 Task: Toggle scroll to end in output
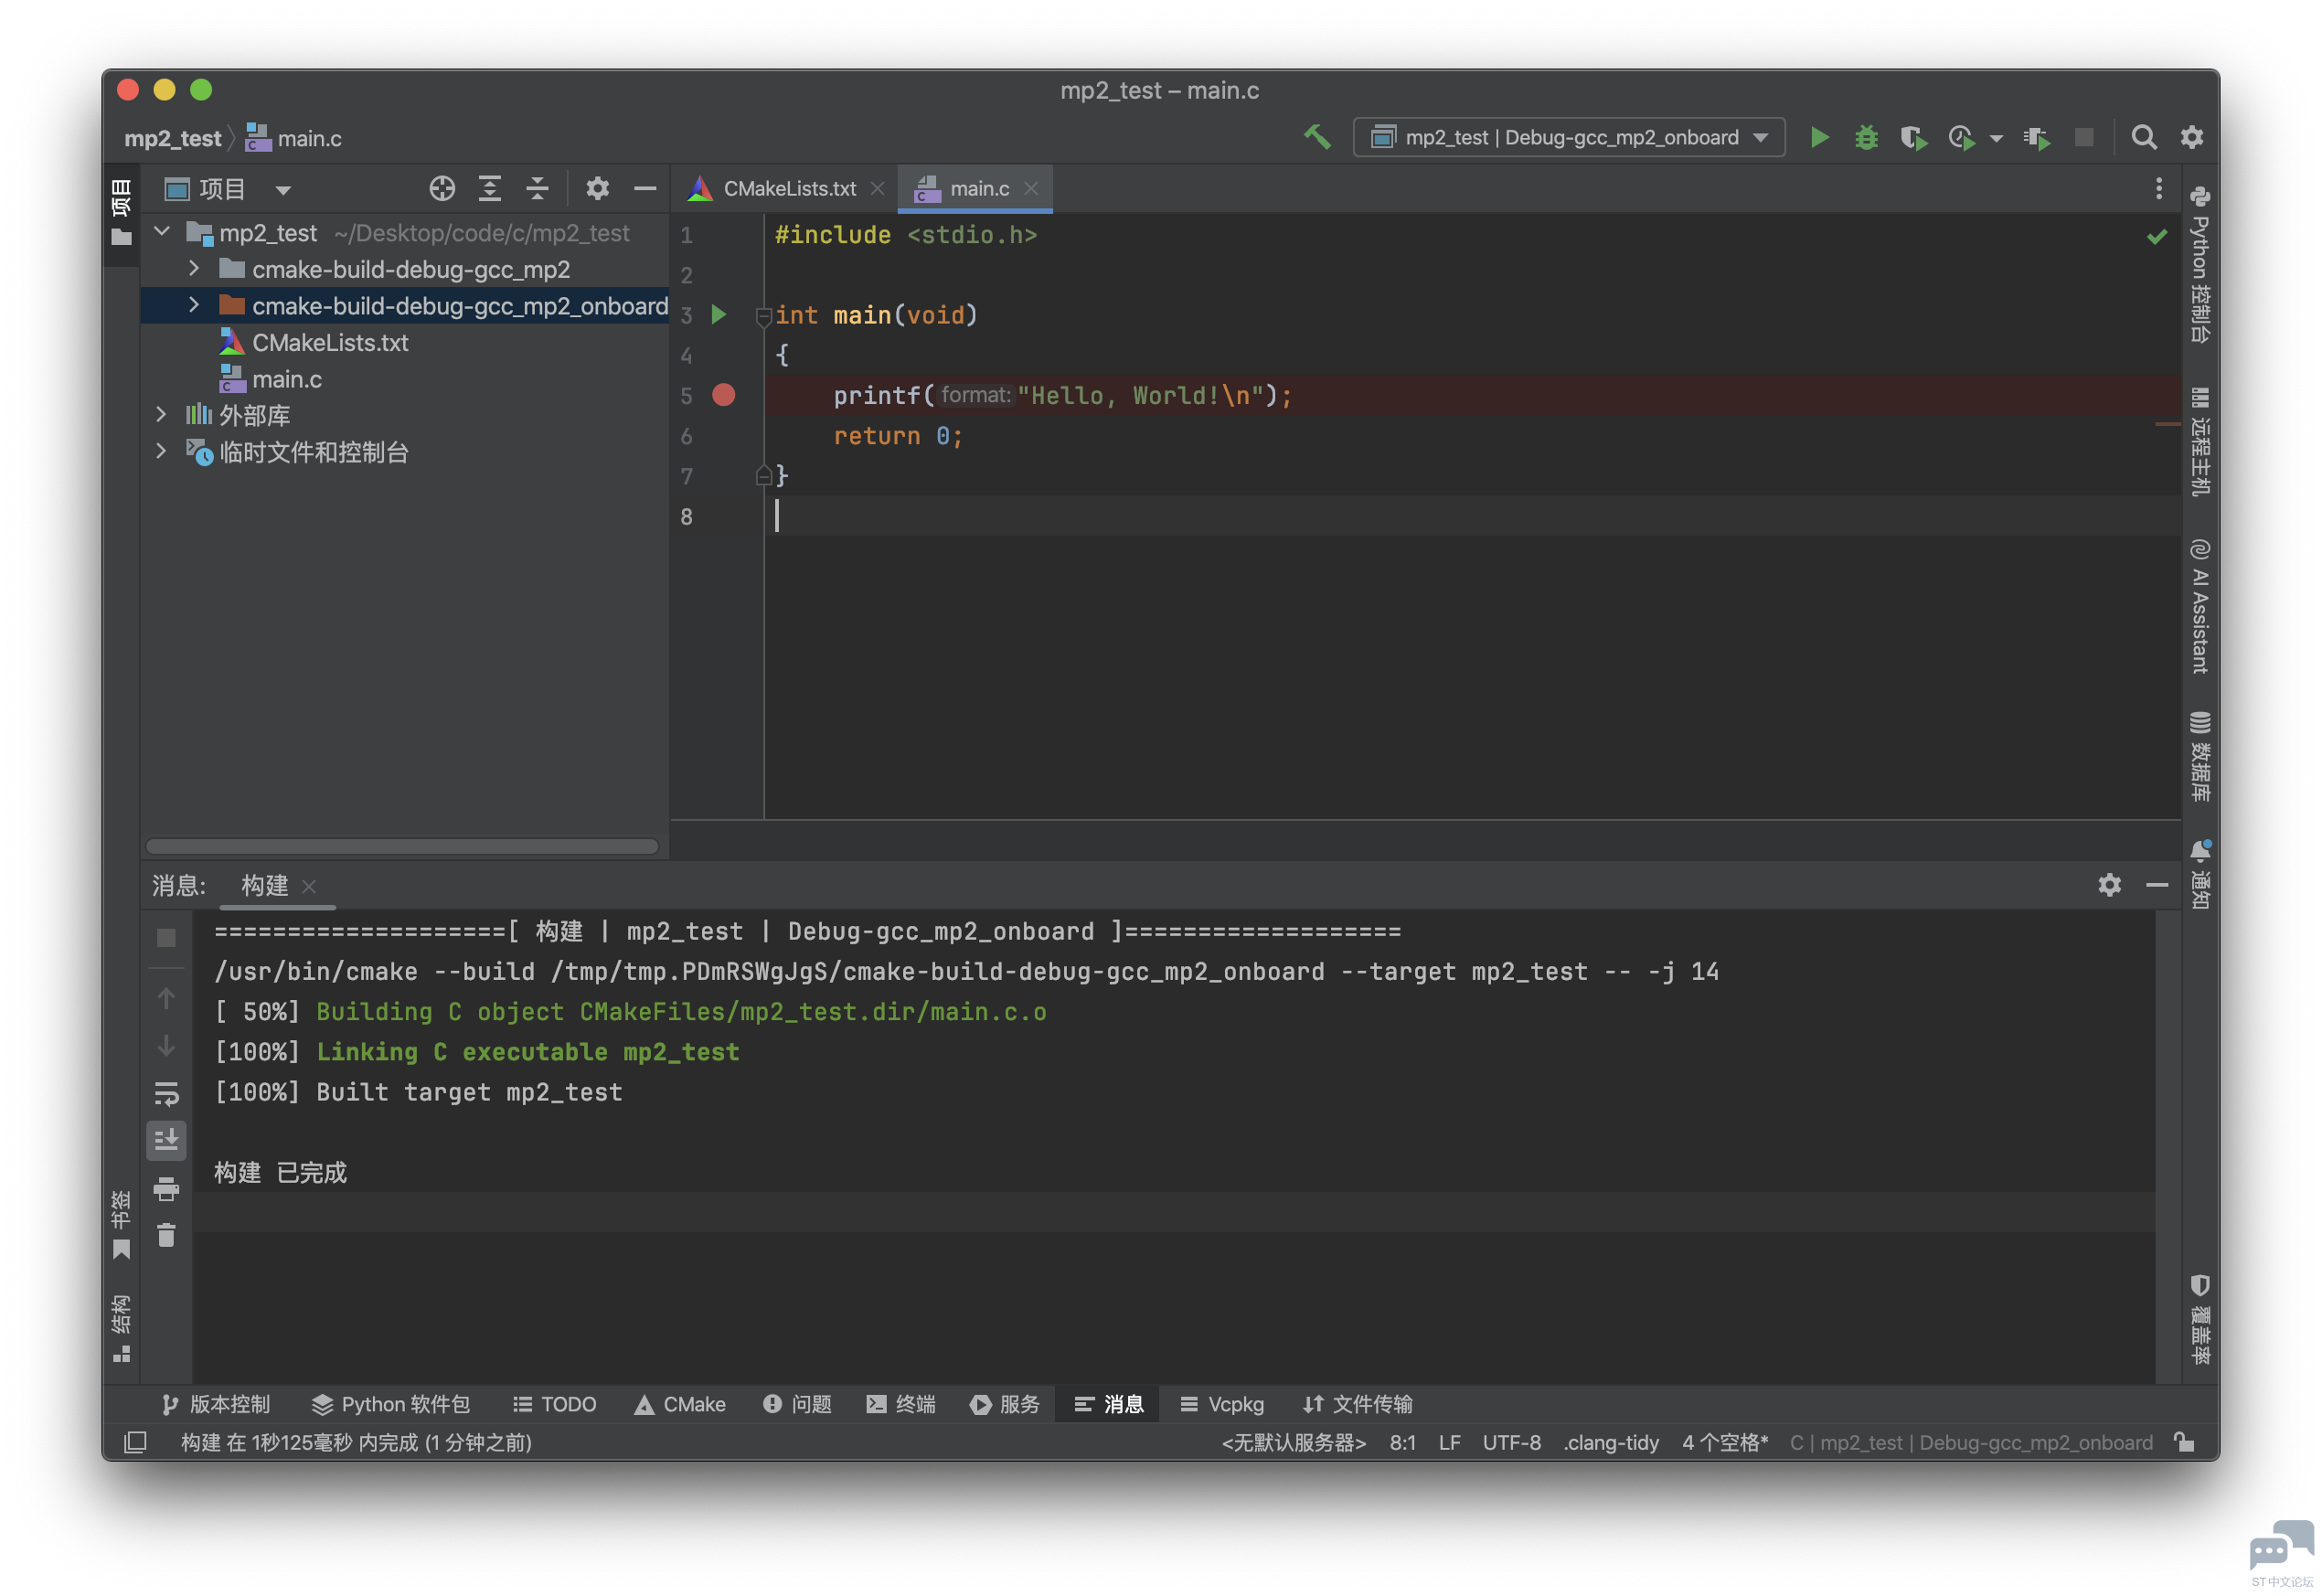[x=166, y=1139]
